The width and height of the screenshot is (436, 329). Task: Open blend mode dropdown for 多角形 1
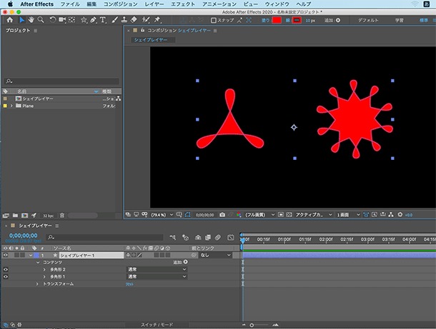coord(157,276)
